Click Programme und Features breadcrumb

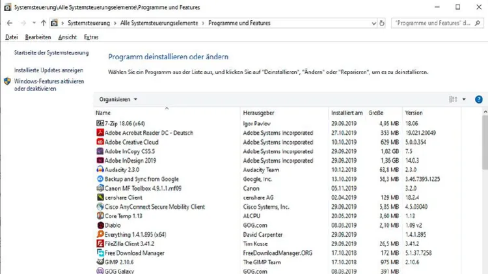coord(239,23)
